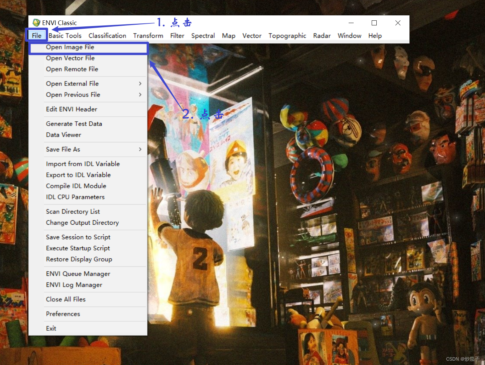Open IDL CPU Parameters
Screen dimensions: 485x365
(88, 197)
